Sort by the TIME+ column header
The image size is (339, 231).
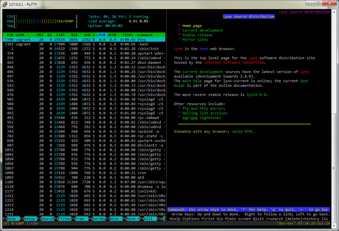point(128,35)
